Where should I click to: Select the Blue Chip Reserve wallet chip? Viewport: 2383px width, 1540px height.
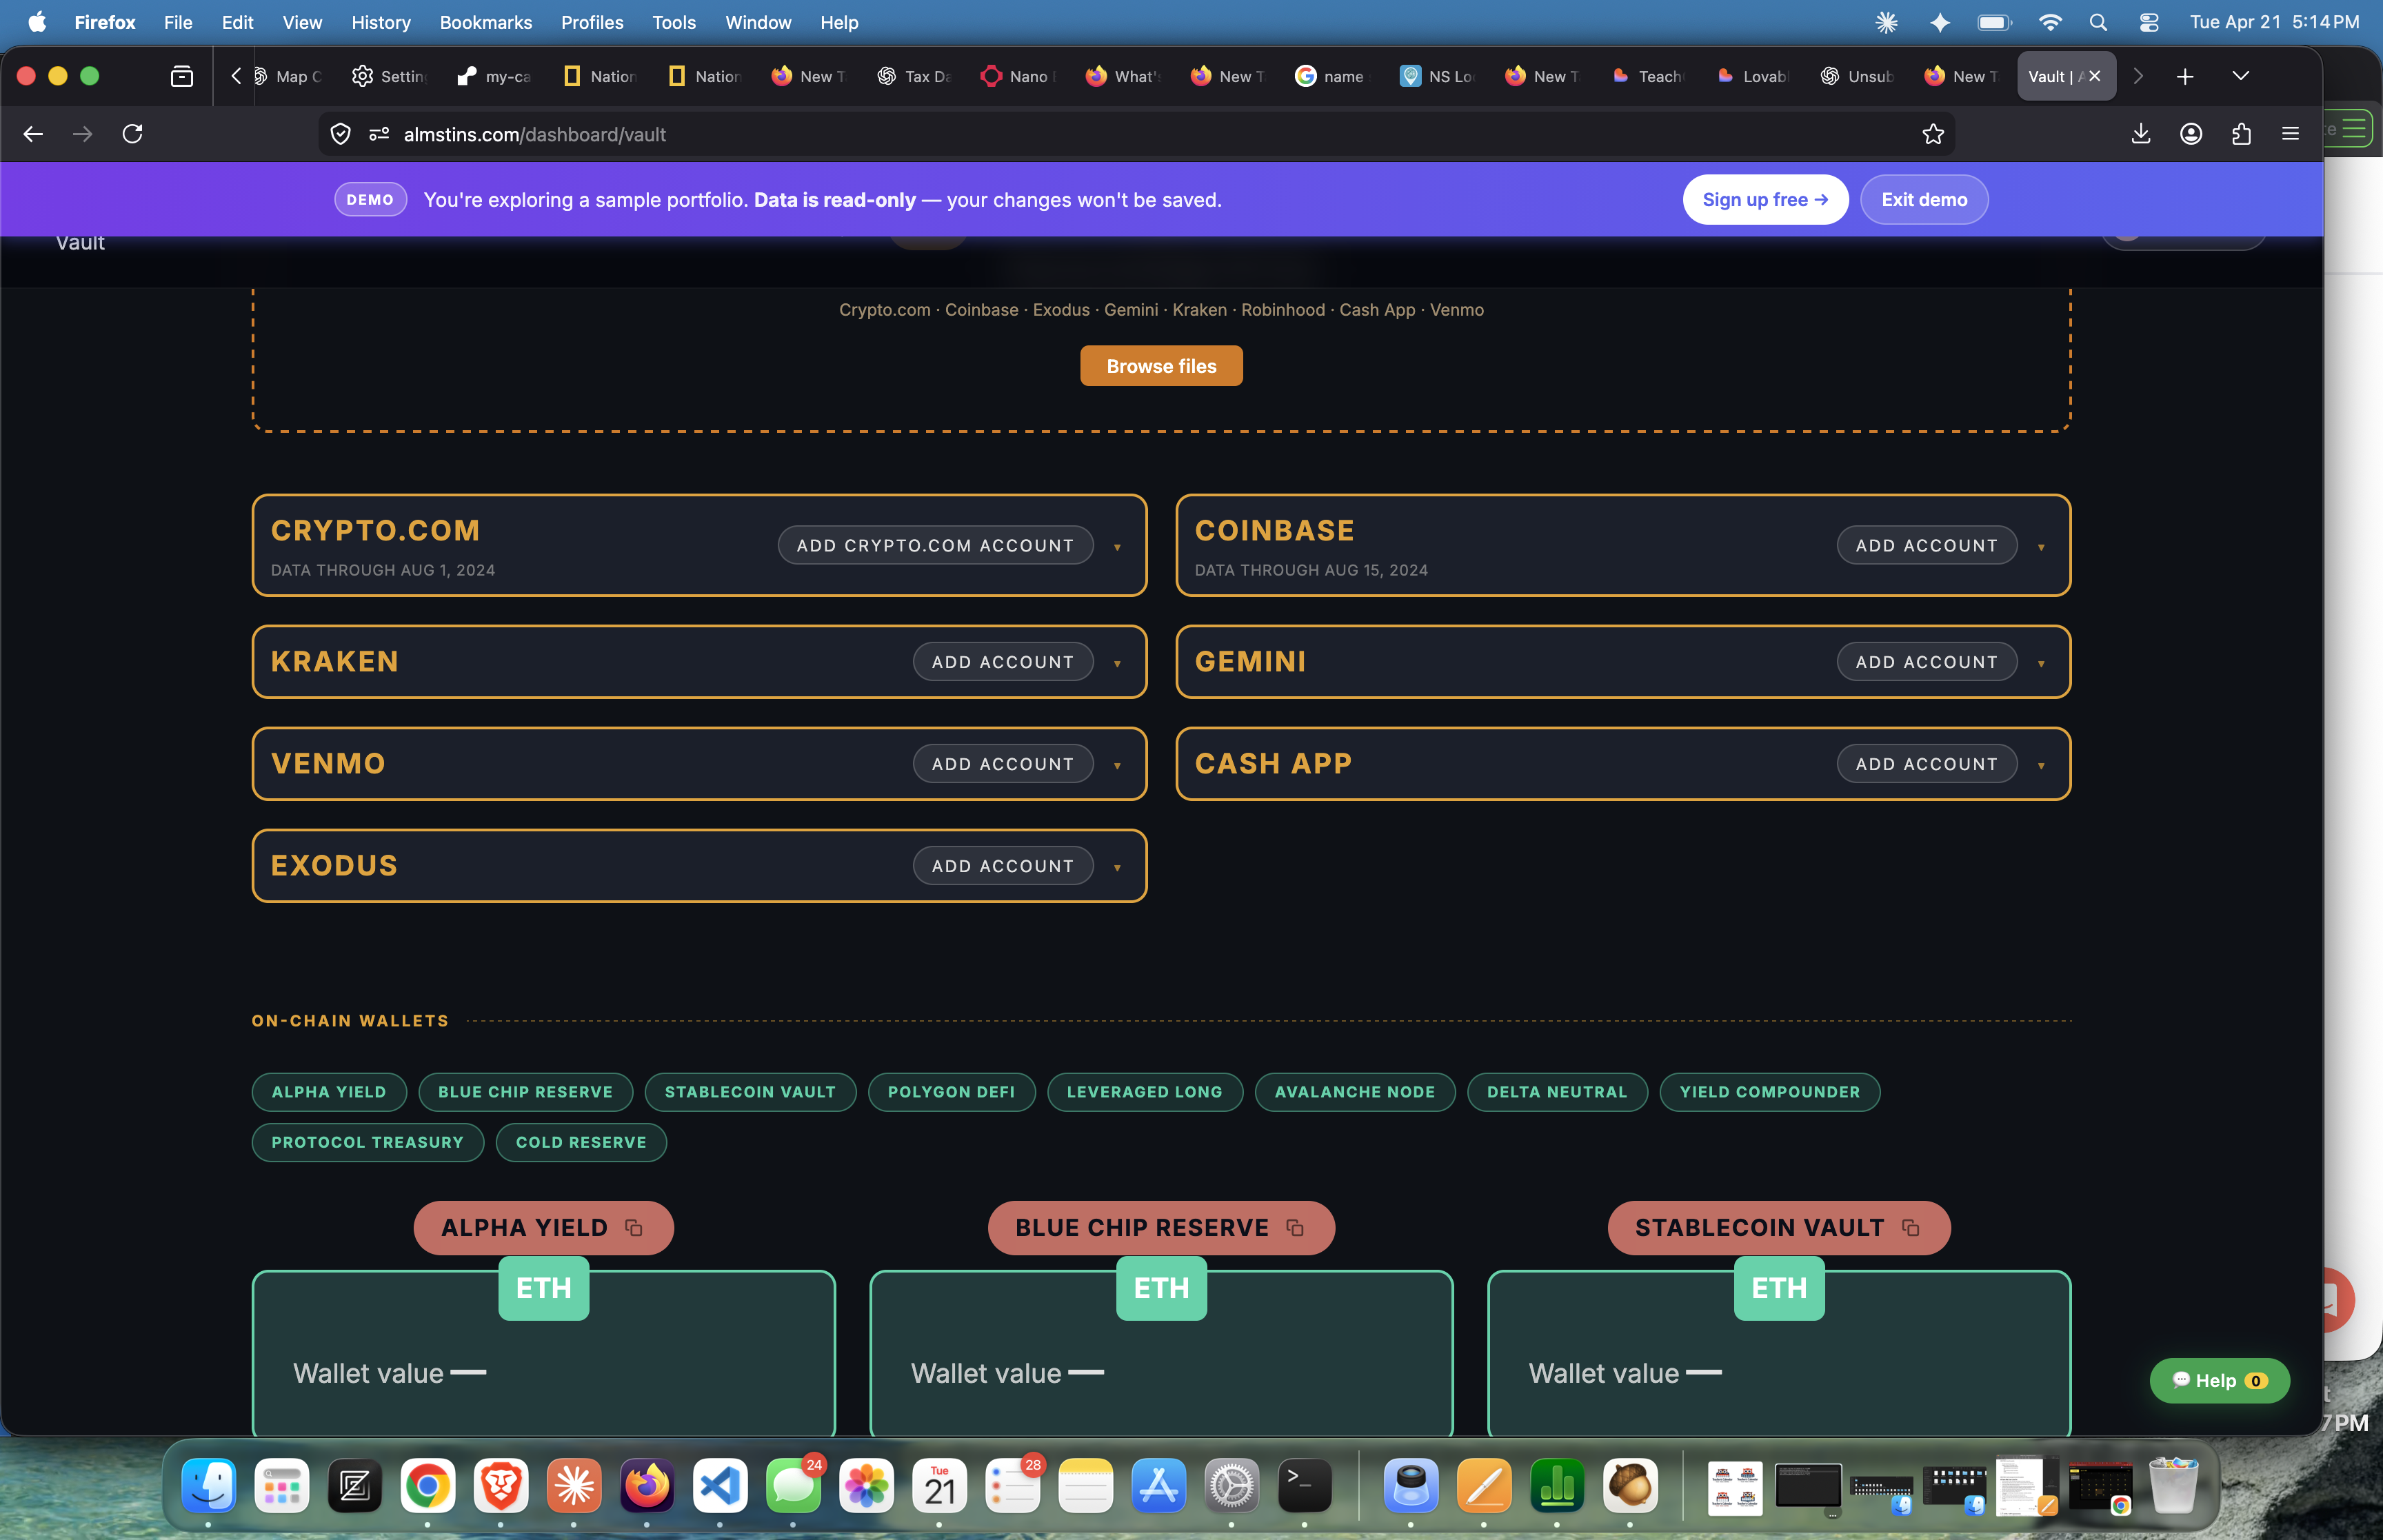tap(525, 1092)
